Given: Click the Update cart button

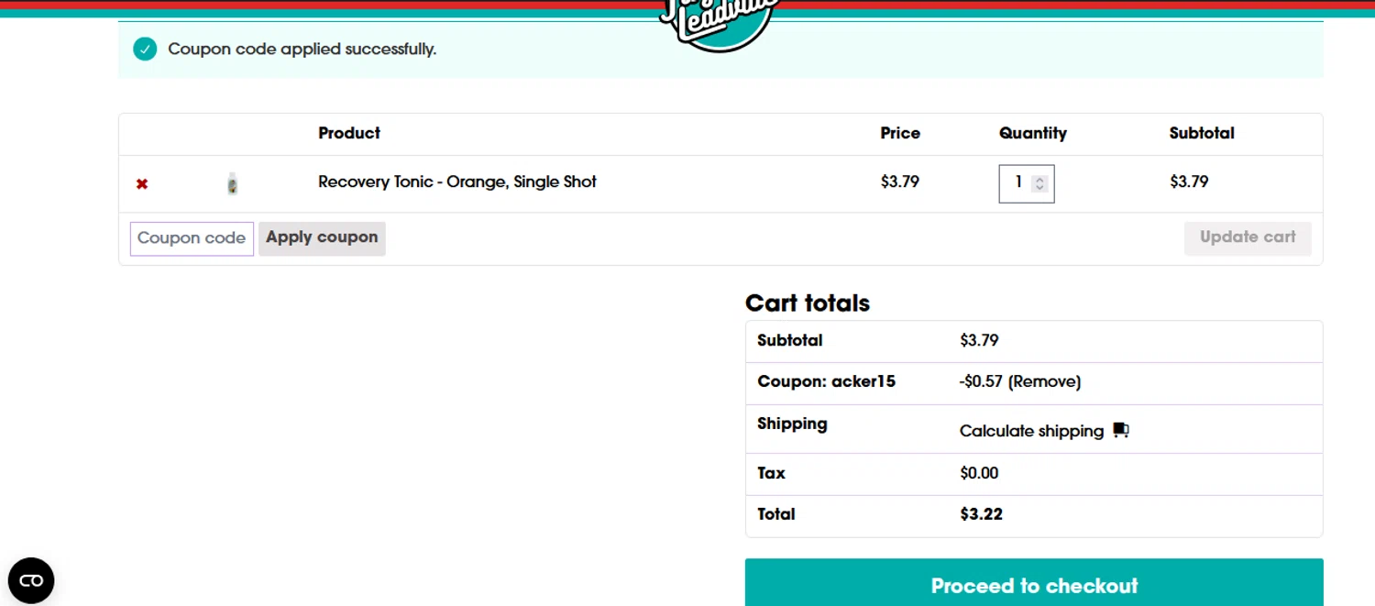Looking at the screenshot, I should 1248,238.
